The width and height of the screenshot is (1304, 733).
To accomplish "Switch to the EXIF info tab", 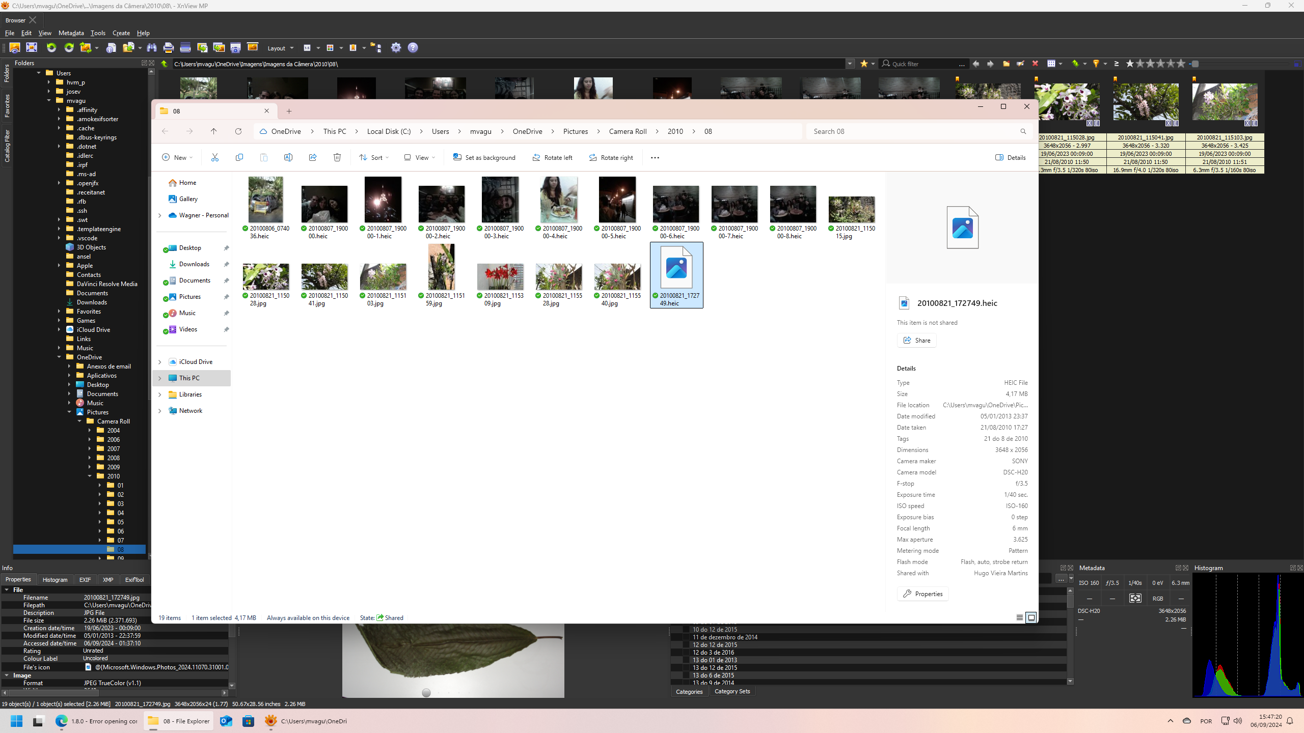I will (85, 580).
